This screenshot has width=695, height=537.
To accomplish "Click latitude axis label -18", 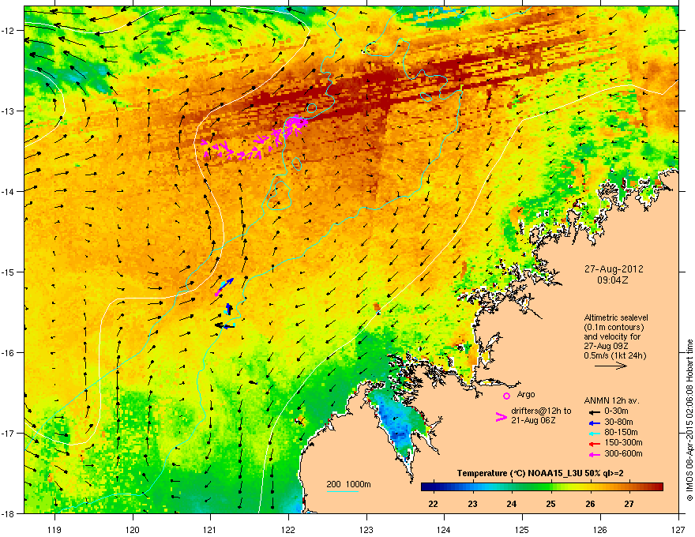I will pos(8,513).
